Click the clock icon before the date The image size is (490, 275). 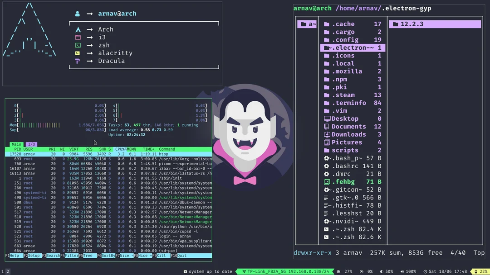click(x=426, y=272)
